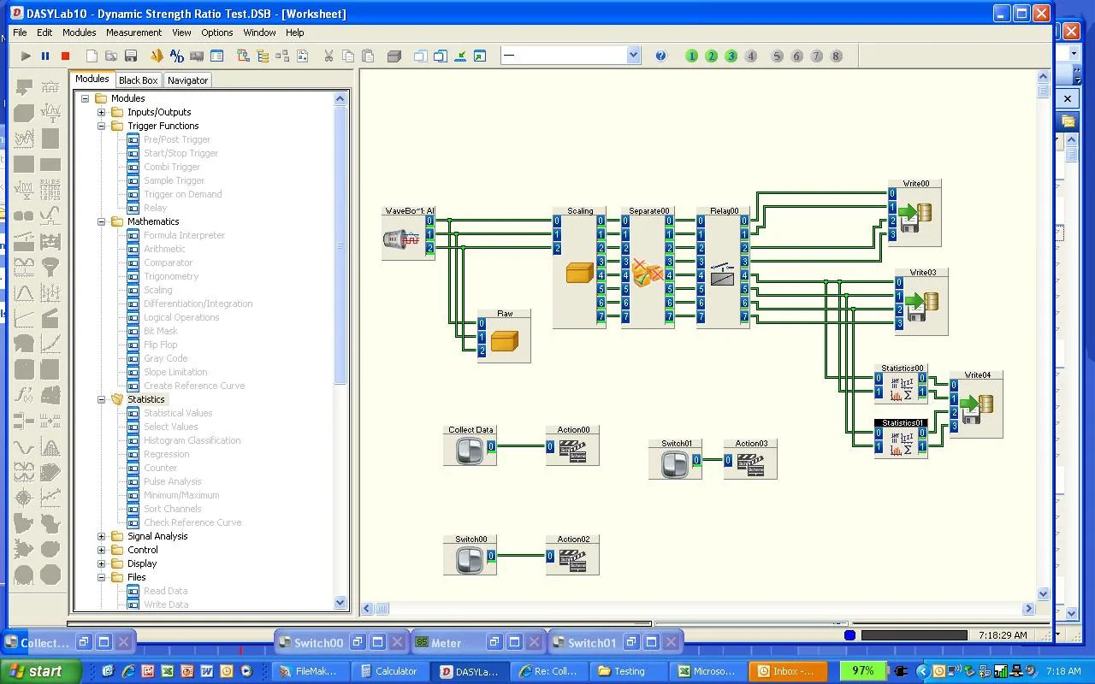Open Calculator from the taskbar

(390, 671)
